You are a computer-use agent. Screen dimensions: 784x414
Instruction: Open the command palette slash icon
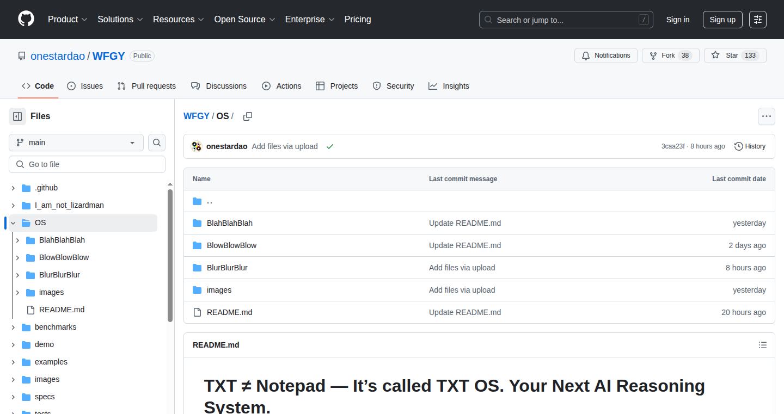644,20
